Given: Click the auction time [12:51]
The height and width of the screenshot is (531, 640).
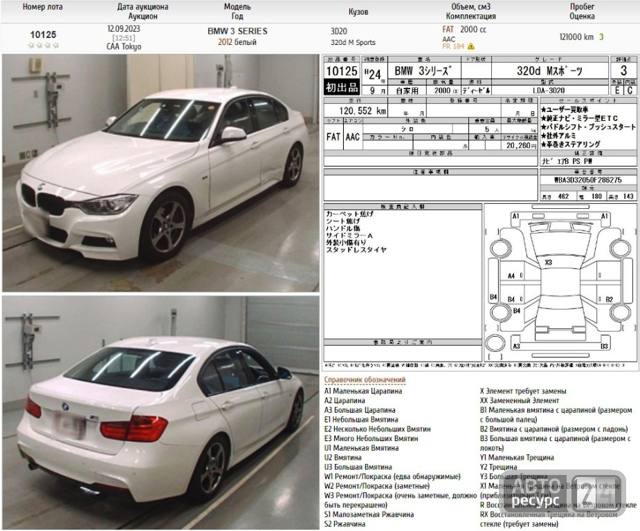Looking at the screenshot, I should pos(124,38).
